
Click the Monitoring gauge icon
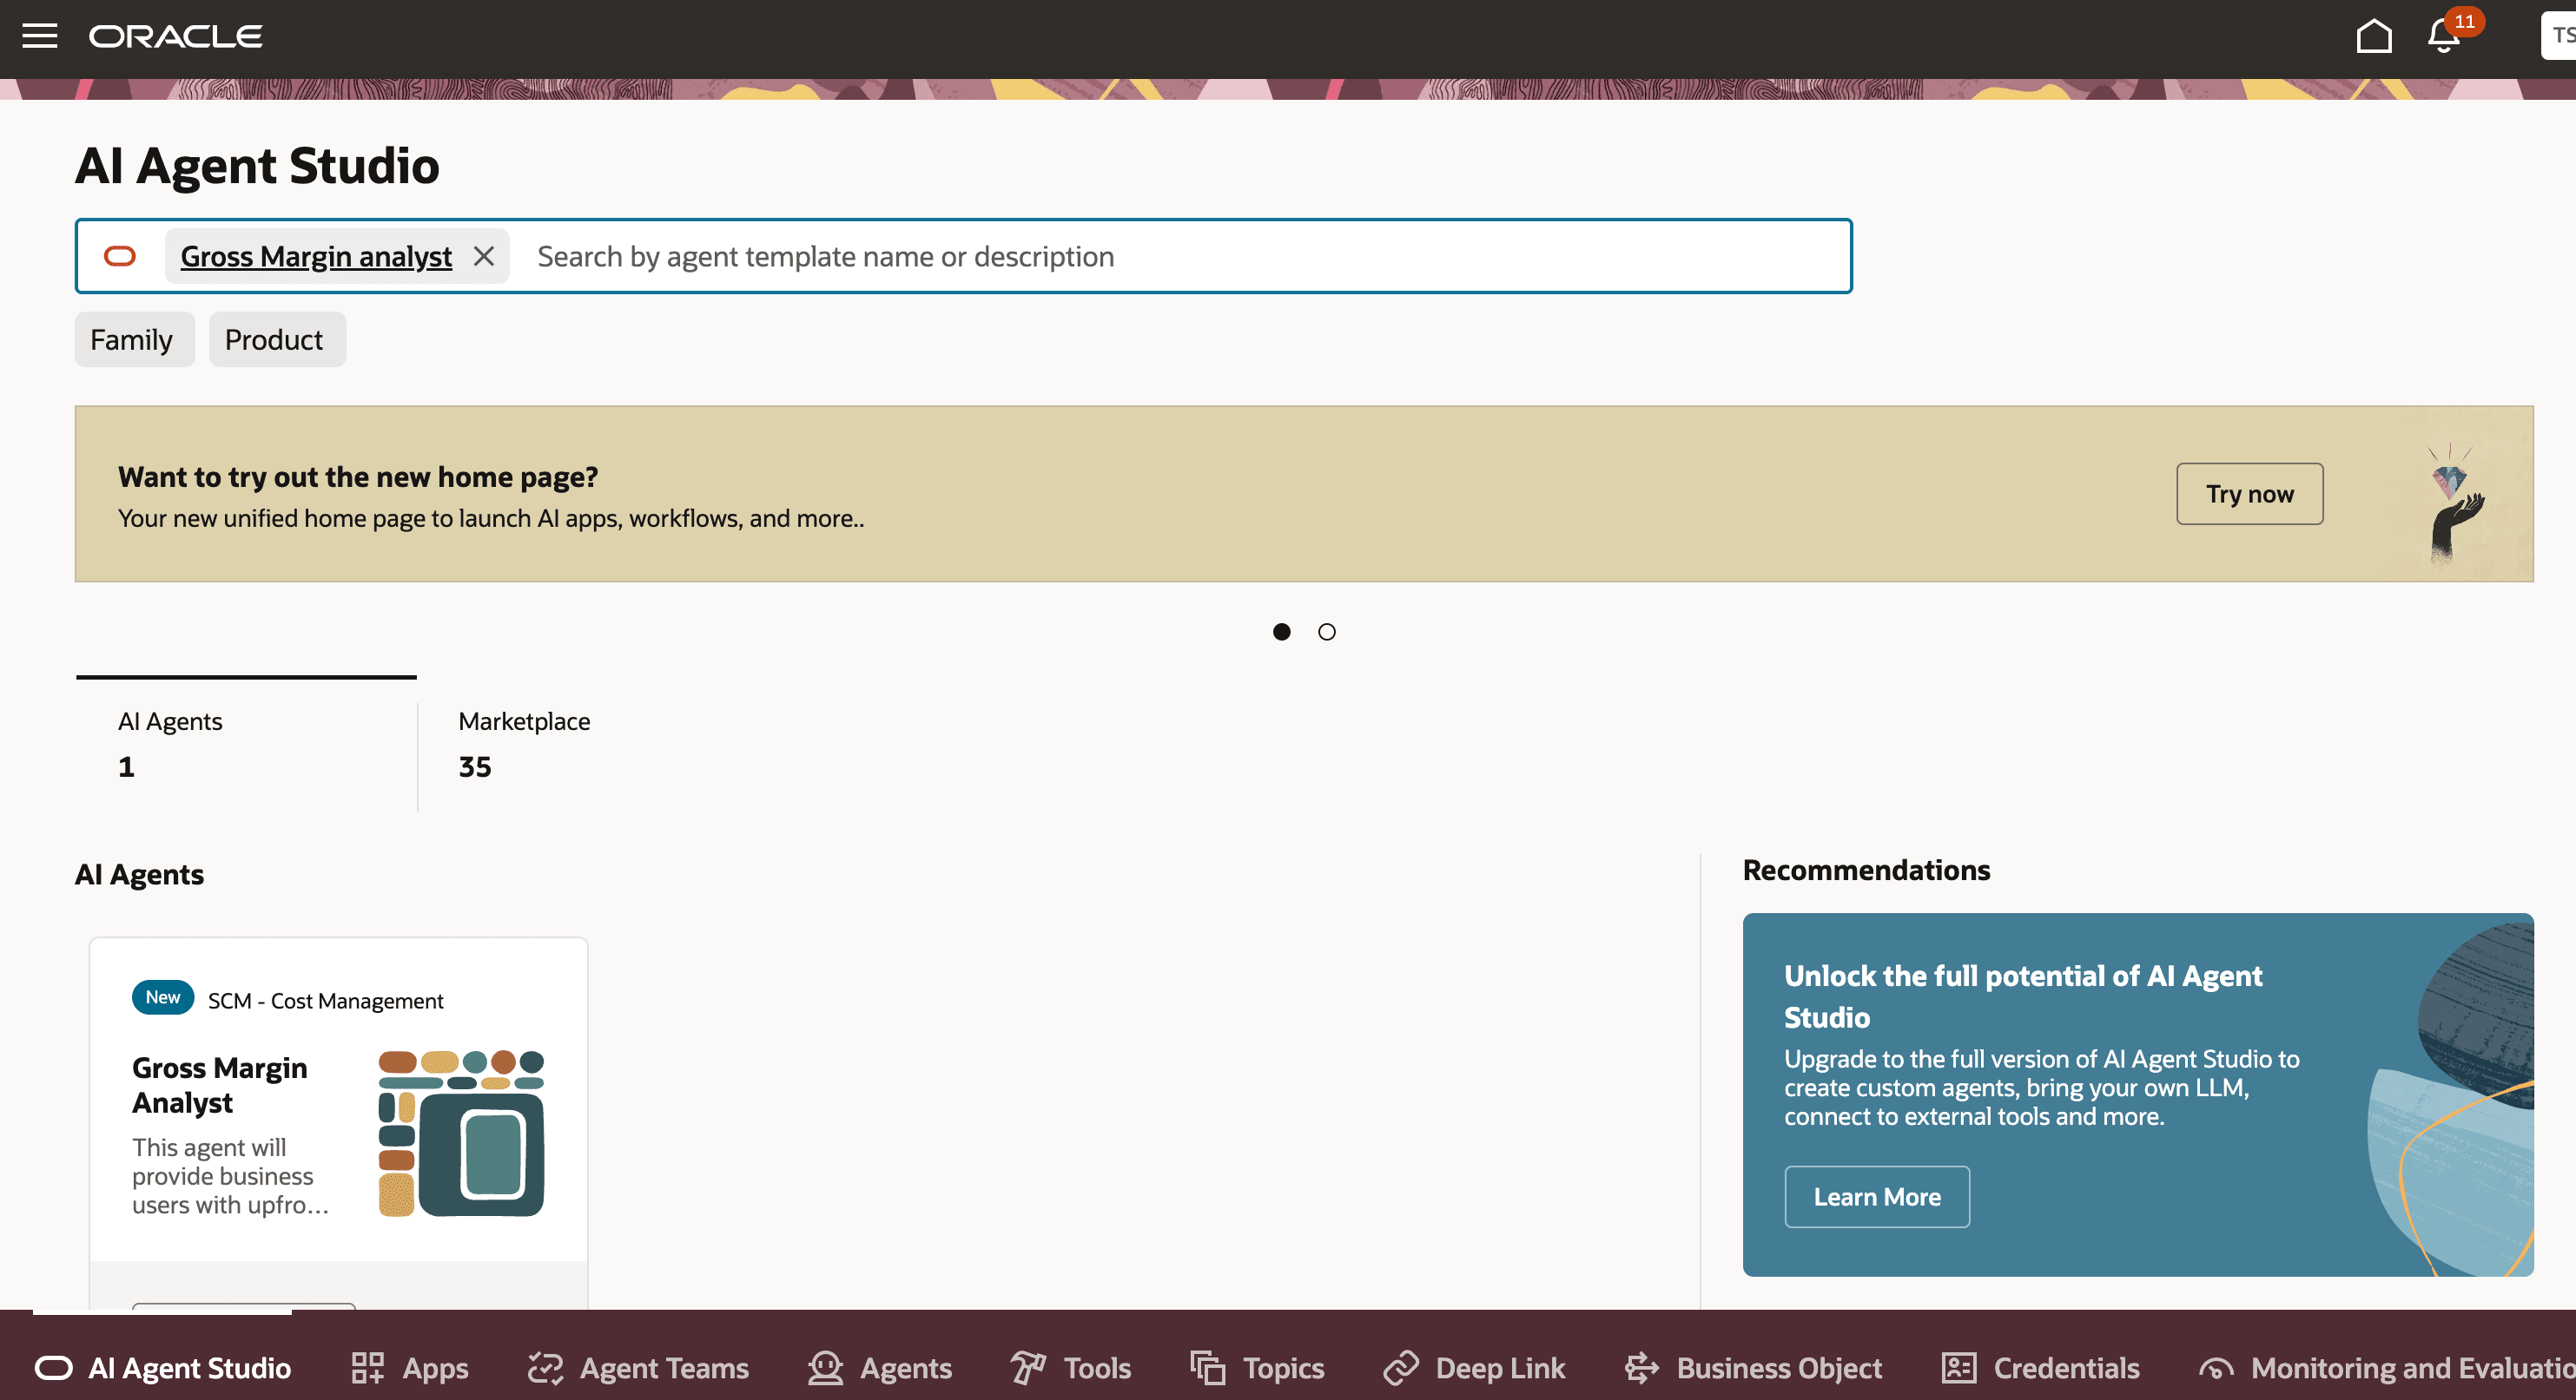click(2216, 1368)
